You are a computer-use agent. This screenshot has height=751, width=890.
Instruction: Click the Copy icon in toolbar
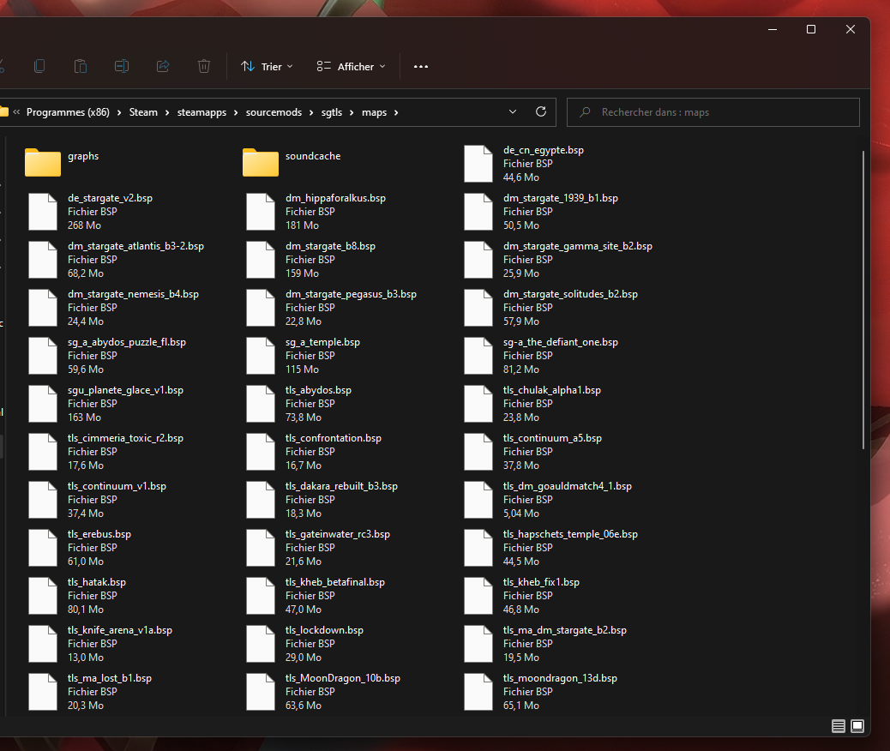39,66
